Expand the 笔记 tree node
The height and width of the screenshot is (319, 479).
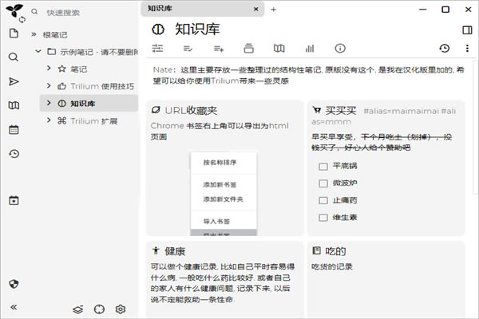coord(49,68)
